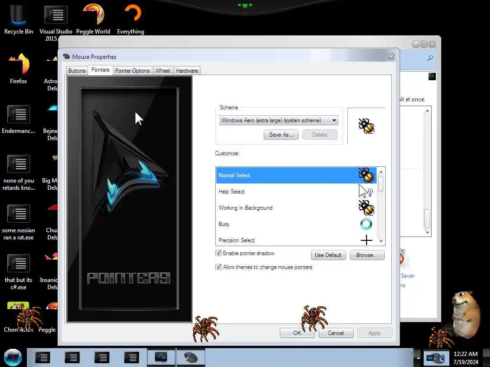
Task: Click the Customize list scrollbar thumb
Action: point(380,184)
